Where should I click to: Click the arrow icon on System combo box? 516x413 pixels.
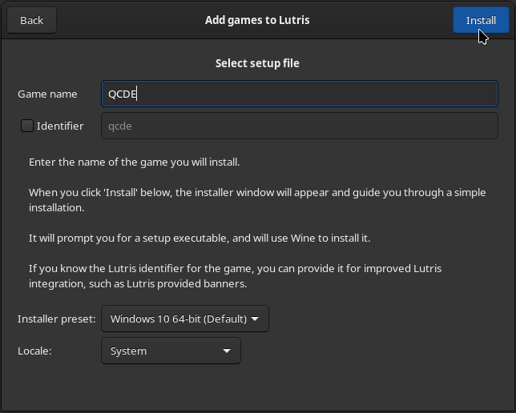click(x=227, y=351)
